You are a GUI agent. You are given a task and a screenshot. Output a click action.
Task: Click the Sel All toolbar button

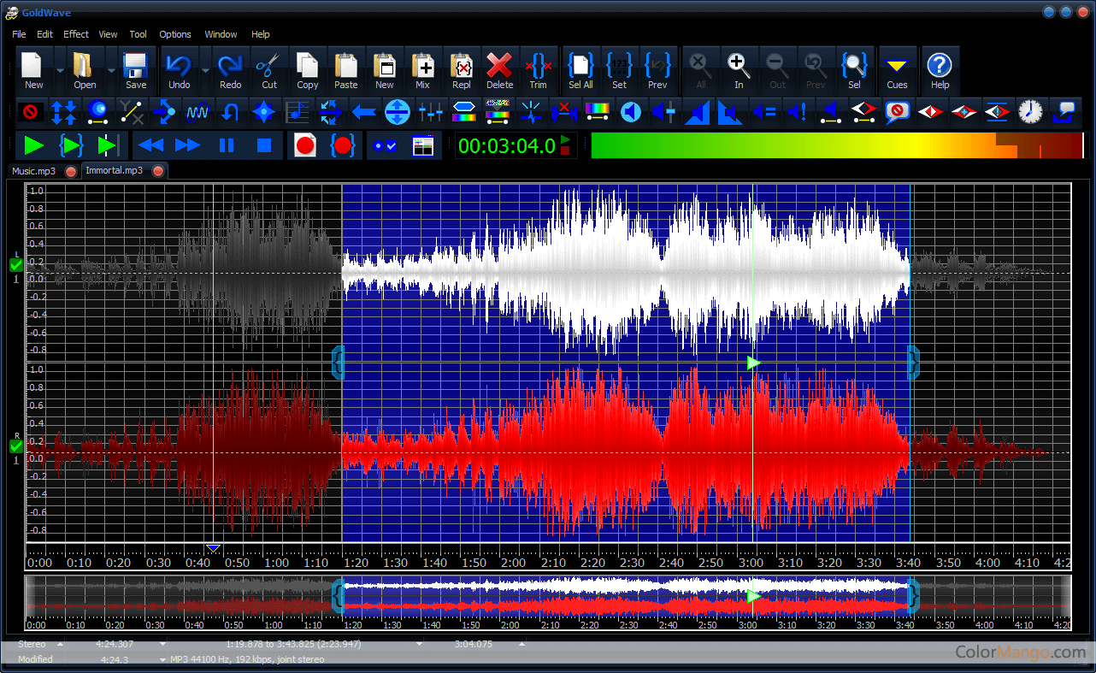point(580,70)
